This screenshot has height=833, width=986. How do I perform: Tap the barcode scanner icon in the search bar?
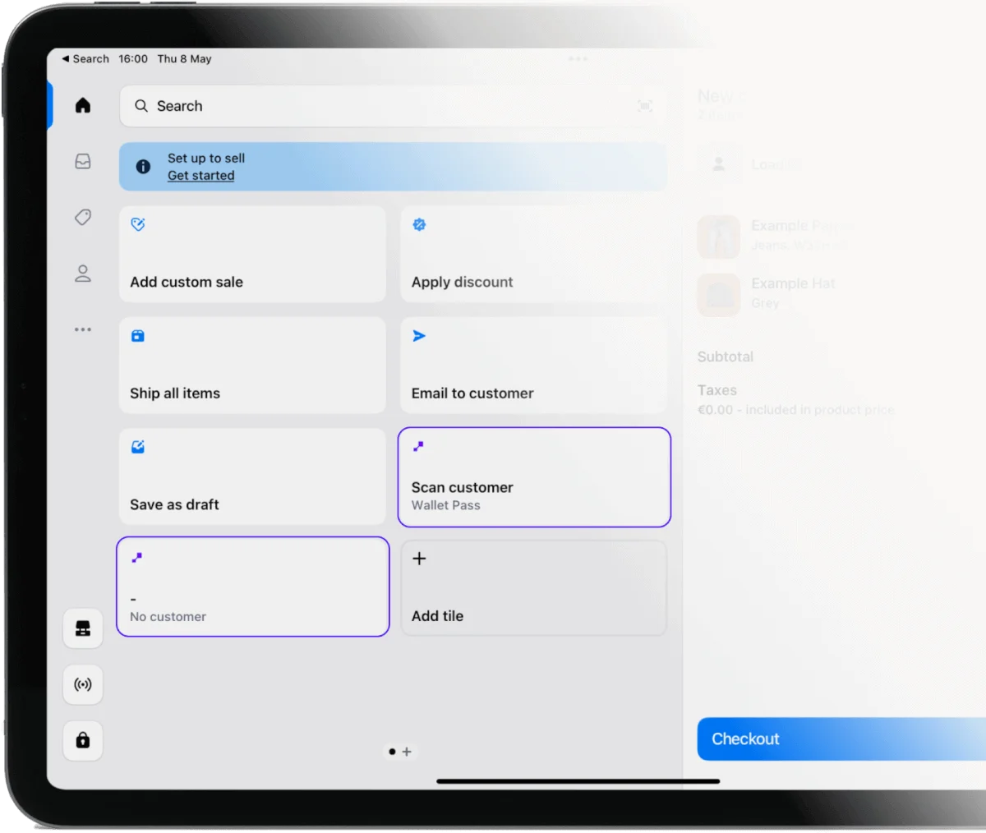click(x=645, y=106)
